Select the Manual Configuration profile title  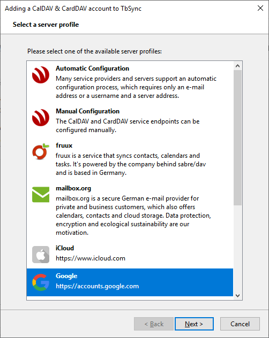[x=87, y=111]
